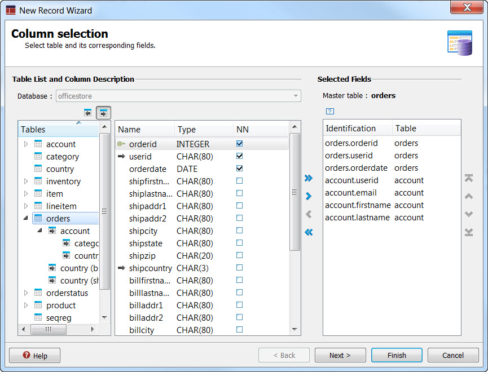The height and width of the screenshot is (372, 488).
Task: Collapse the orders tree node
Action: click(x=25, y=218)
